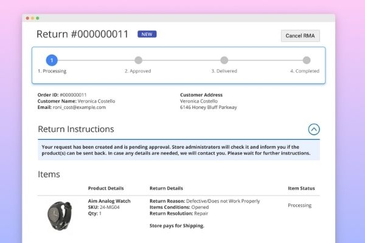Click the Return #000000011 heading
This screenshot has height=243, width=365.
[83, 35]
